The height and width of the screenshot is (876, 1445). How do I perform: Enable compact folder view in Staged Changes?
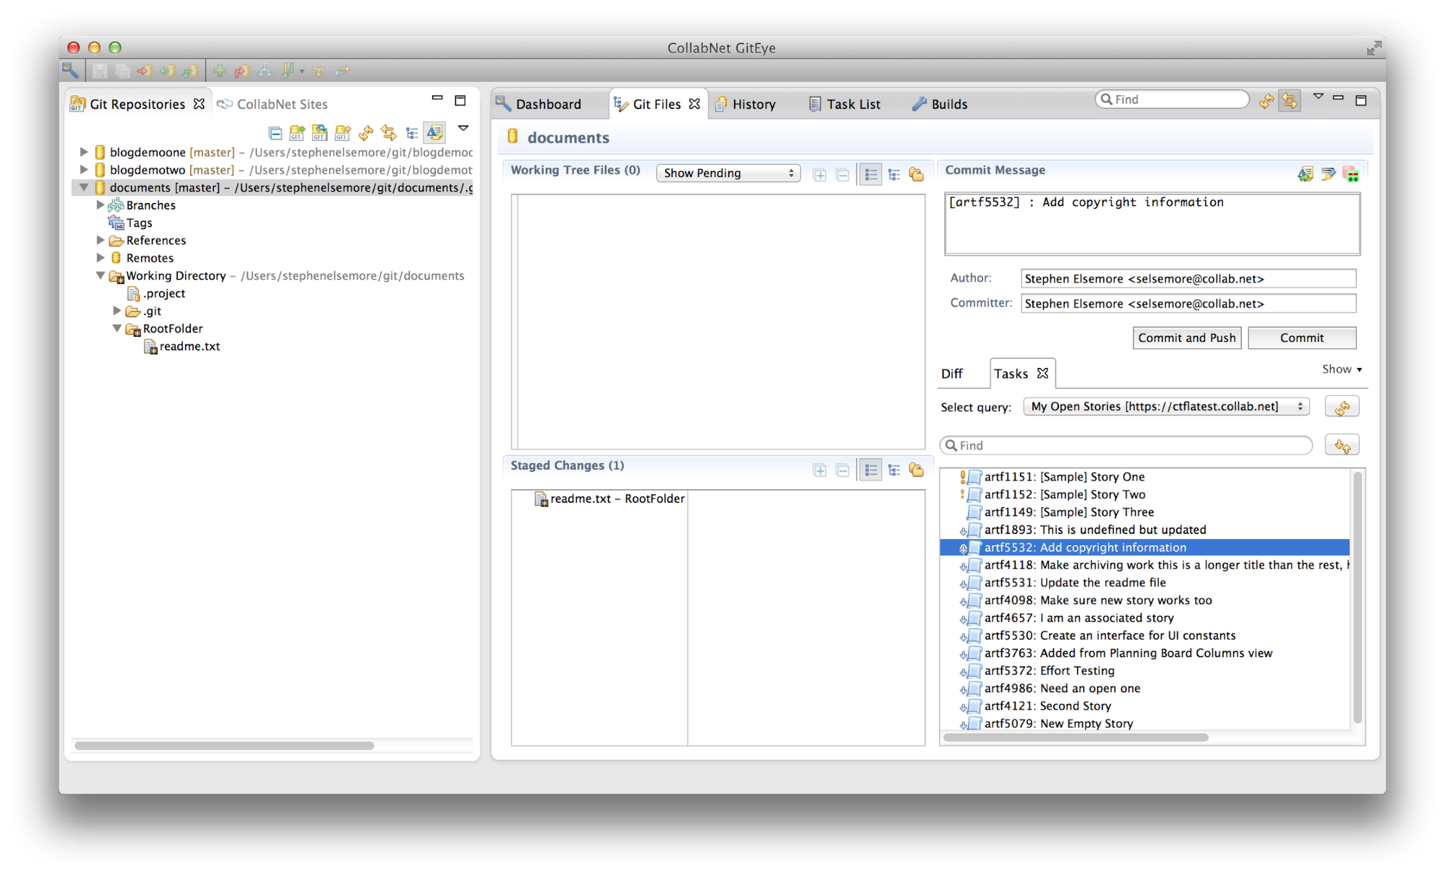tap(917, 469)
